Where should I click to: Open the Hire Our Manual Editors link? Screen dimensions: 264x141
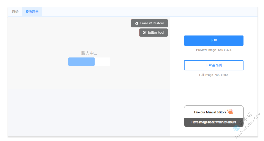[210, 112]
